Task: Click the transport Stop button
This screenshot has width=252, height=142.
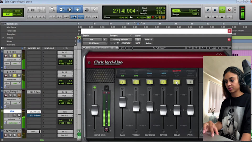Action: tap(215, 10)
